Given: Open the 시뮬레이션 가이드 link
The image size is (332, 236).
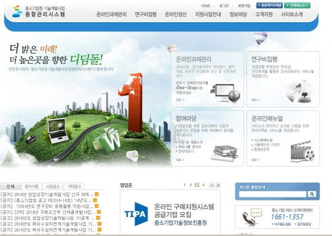Looking at the screenshot, I should tap(266, 145).
